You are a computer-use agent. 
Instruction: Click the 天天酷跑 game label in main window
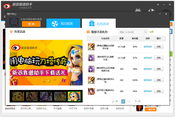tap(57, 109)
